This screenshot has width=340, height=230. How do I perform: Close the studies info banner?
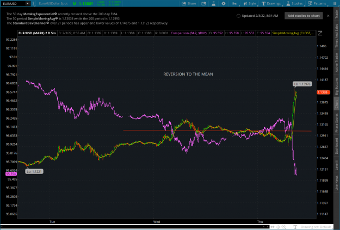point(328,16)
